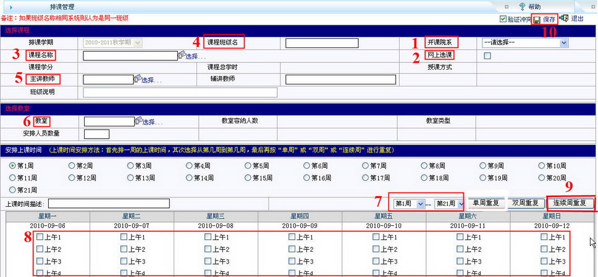Check 上午1 under 星期一
This screenshot has height=277, width=598.
point(40,237)
